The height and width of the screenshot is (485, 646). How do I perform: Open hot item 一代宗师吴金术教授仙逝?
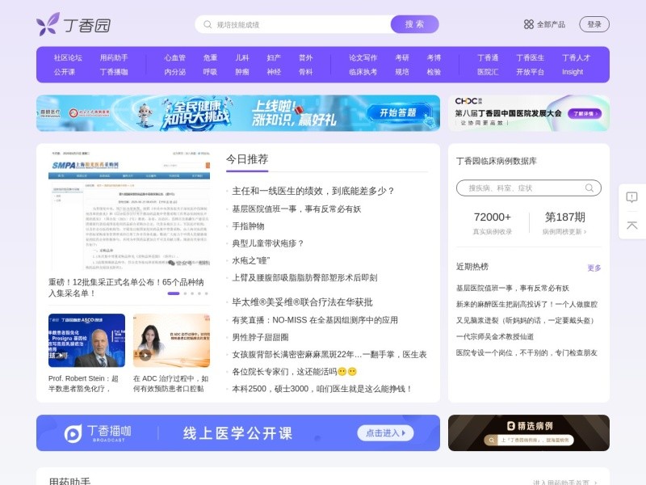[x=494, y=336]
